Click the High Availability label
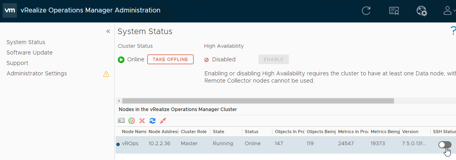 (x=224, y=46)
